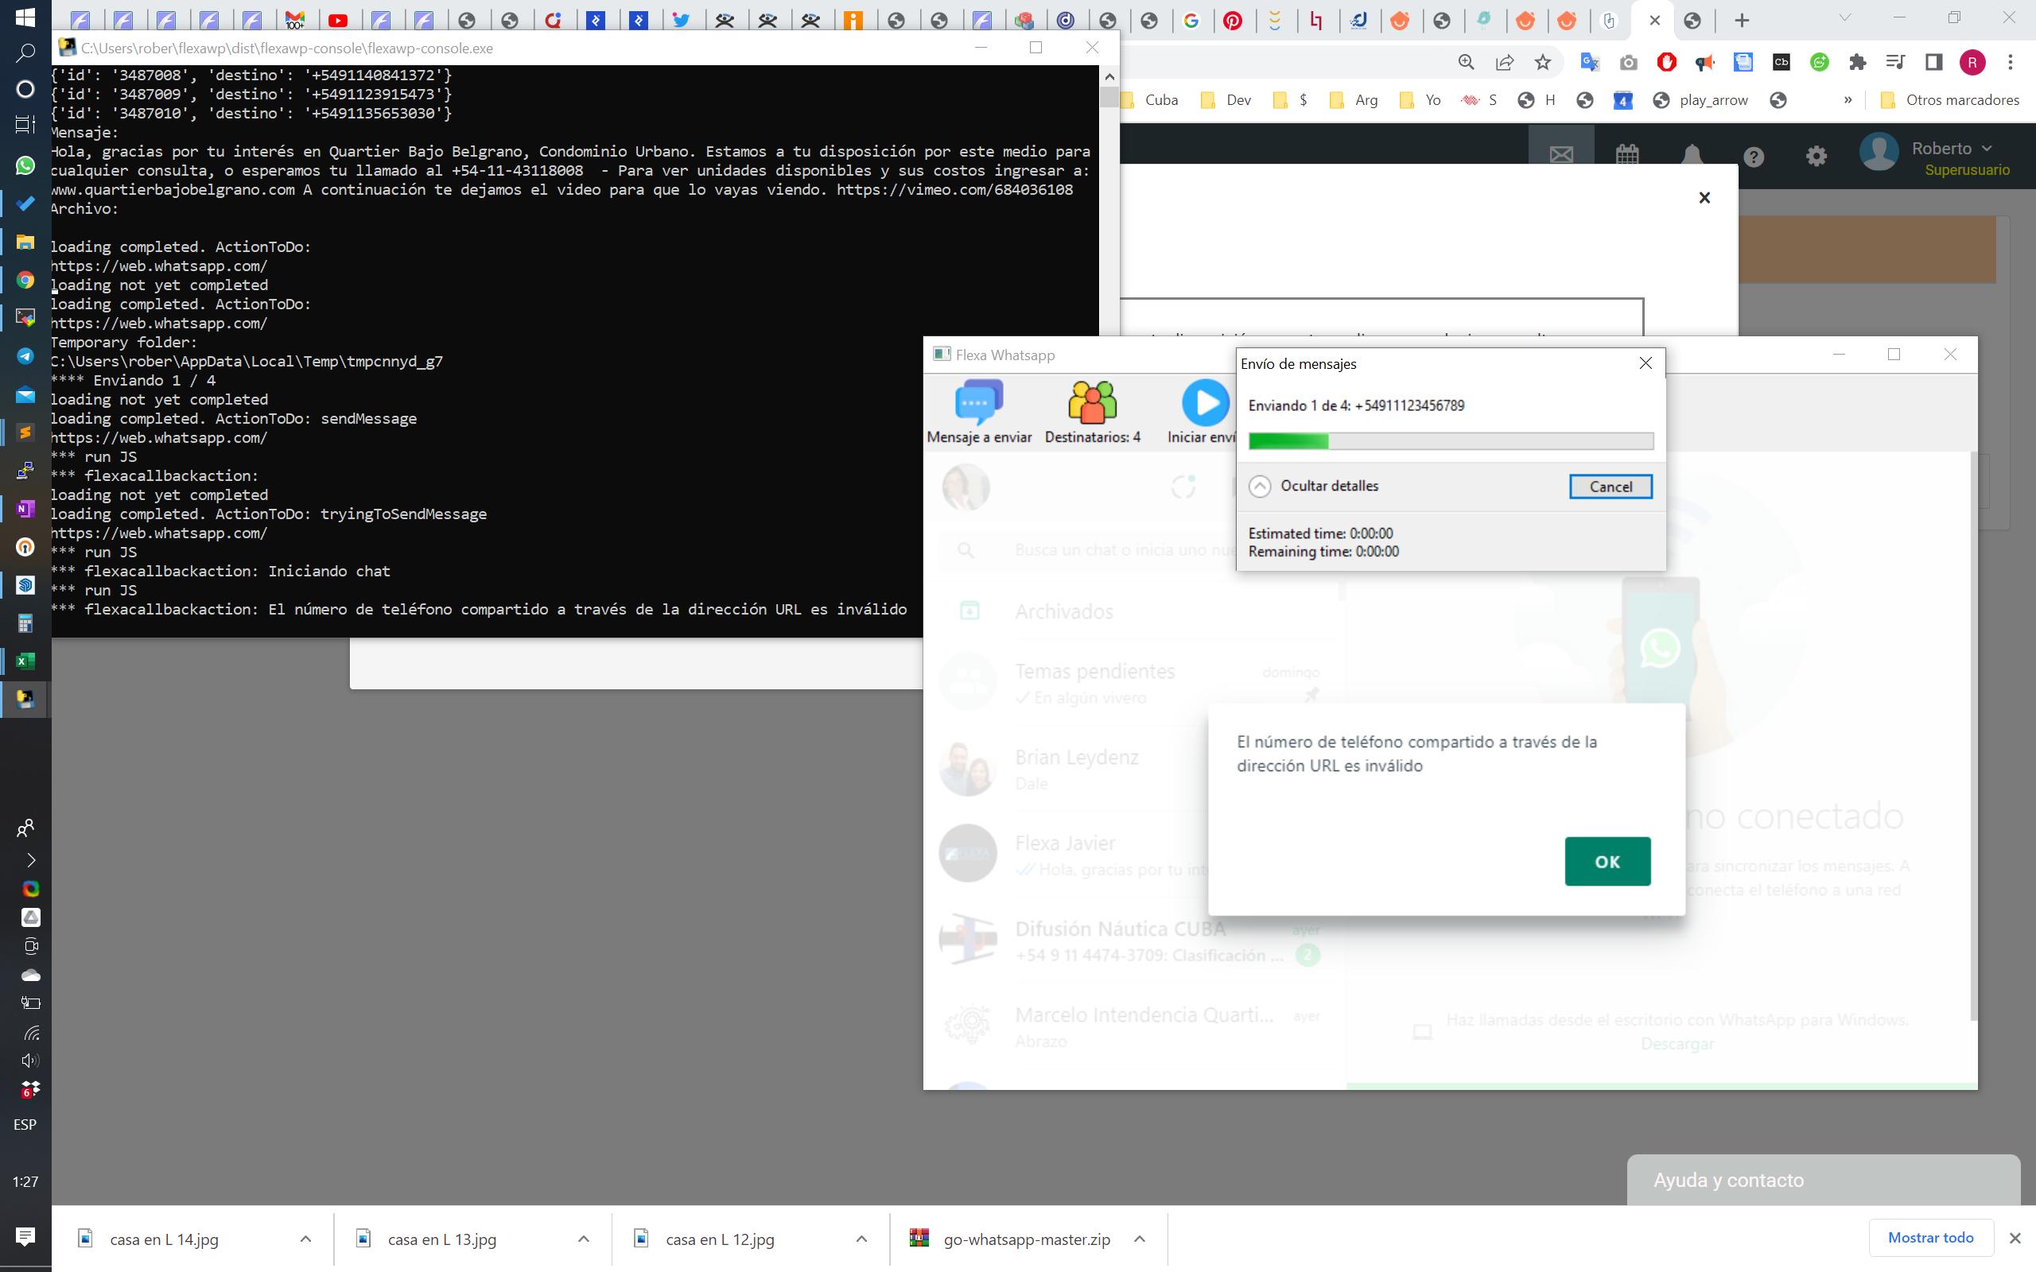Share this page via Chrome share icon
Image resolution: width=2036 pixels, height=1272 pixels.
(x=1504, y=61)
